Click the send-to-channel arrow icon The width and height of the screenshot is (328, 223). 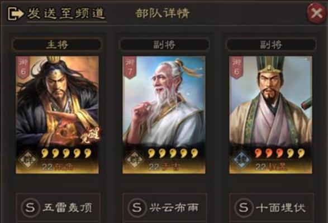(x=16, y=13)
